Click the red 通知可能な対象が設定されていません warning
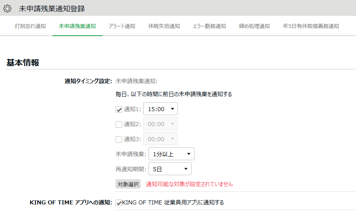 pyautogui.click(x=189, y=184)
